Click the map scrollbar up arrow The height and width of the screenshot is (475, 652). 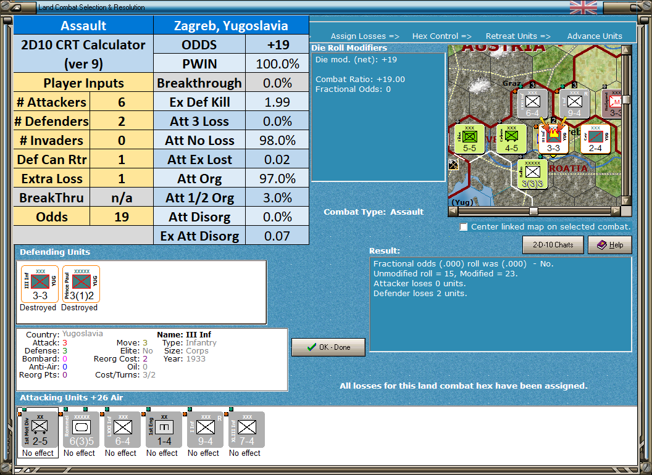click(626, 50)
